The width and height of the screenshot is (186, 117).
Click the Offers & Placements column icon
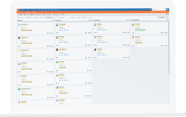(167, 20)
